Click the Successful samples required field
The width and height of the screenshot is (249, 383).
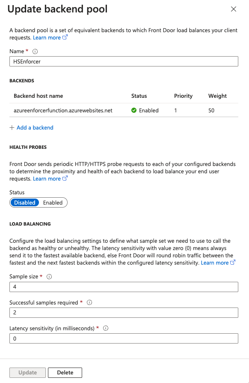(x=124, y=313)
